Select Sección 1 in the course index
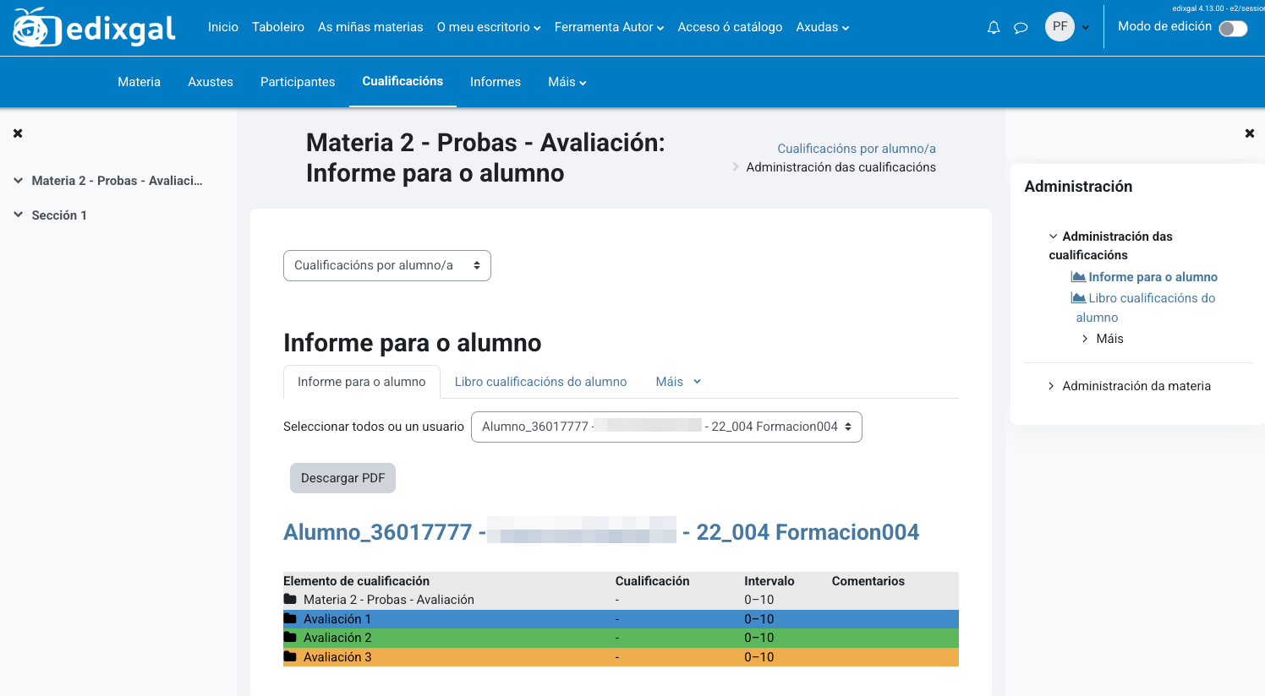The height and width of the screenshot is (696, 1265). [58, 215]
